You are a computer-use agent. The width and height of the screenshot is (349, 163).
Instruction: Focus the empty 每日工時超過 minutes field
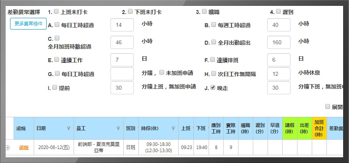coord(122,74)
